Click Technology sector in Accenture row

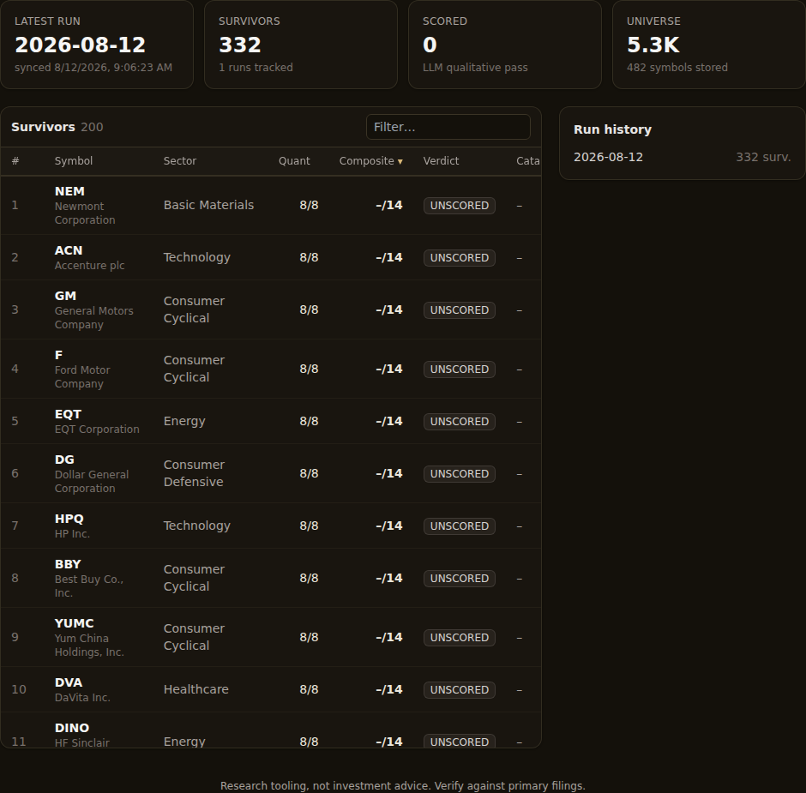click(x=197, y=257)
